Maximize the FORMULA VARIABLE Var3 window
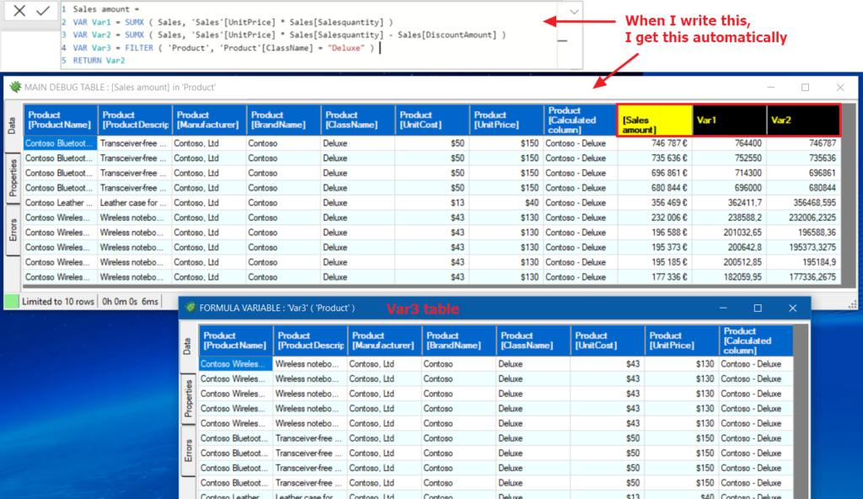Image resolution: width=863 pixels, height=499 pixels. click(758, 308)
